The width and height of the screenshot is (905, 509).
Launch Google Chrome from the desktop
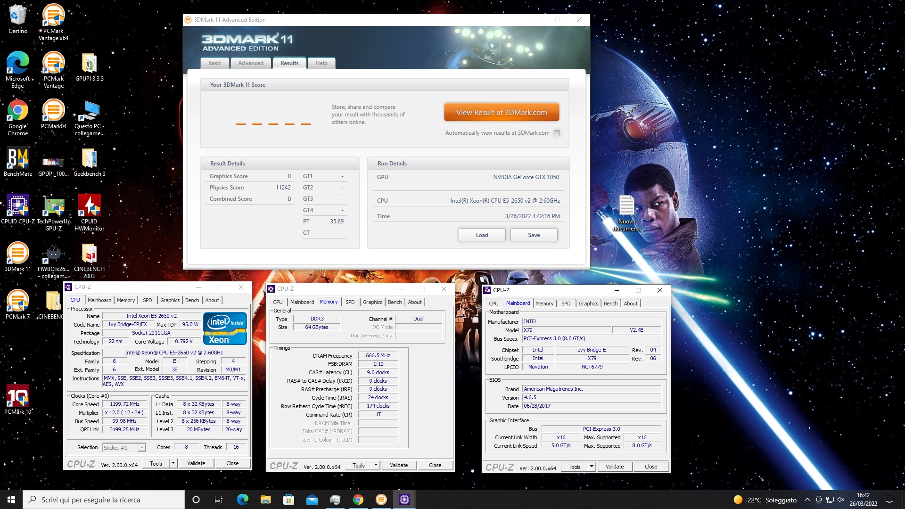17,117
